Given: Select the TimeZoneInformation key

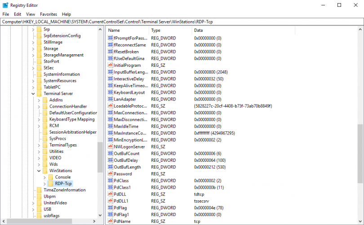Looking at the screenshot, I should 65,190.
